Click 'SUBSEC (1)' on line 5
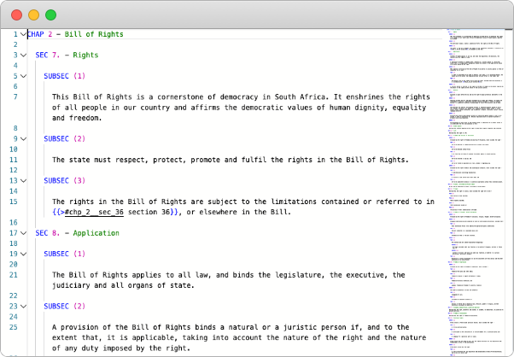 pyautogui.click(x=65, y=76)
